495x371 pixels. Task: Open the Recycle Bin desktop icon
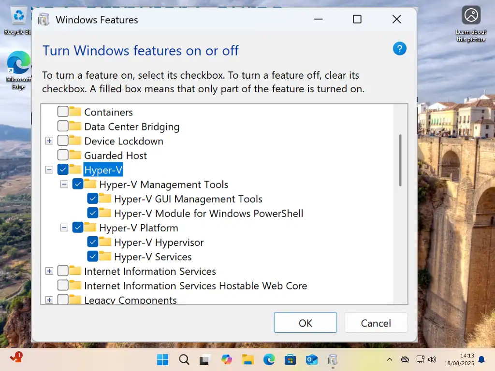(19, 18)
